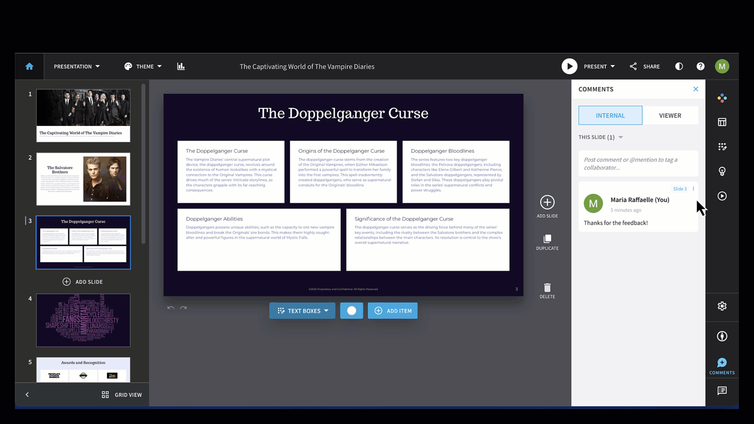
Task: Open the speaker notes icon
Action: [722, 391]
